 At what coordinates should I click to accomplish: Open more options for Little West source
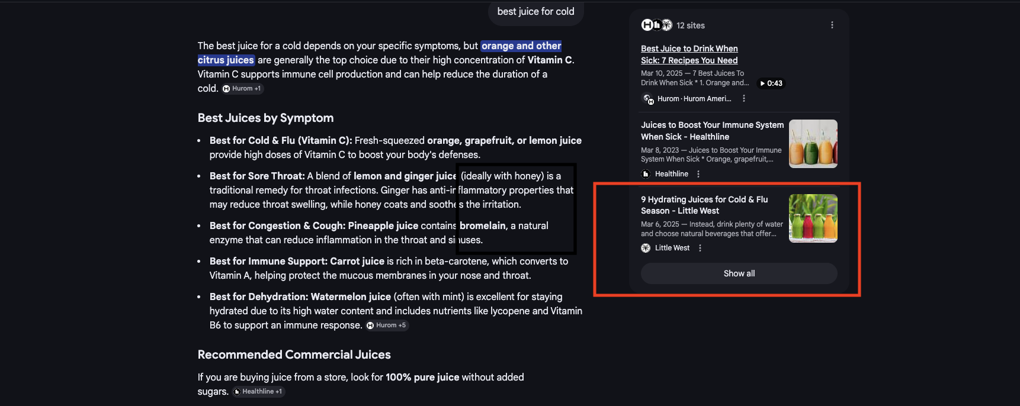[700, 248]
